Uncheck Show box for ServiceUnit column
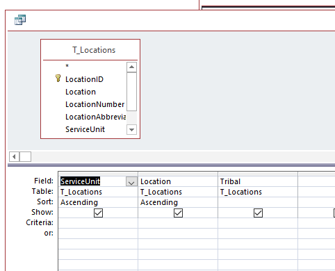Screen dimensions: 335x271 coord(98,213)
